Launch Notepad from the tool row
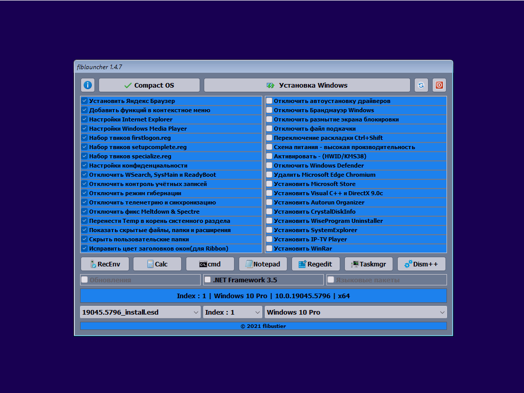This screenshot has width=524, height=393. click(263, 264)
